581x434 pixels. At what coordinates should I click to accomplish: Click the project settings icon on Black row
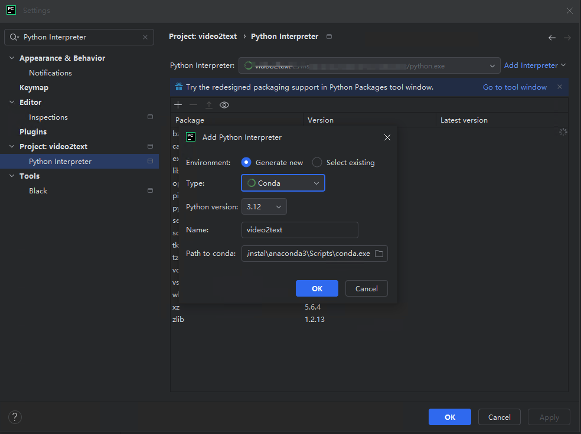coord(150,190)
